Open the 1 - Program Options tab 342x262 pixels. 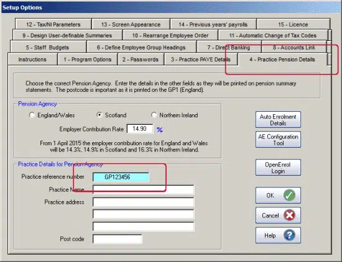coord(88,60)
